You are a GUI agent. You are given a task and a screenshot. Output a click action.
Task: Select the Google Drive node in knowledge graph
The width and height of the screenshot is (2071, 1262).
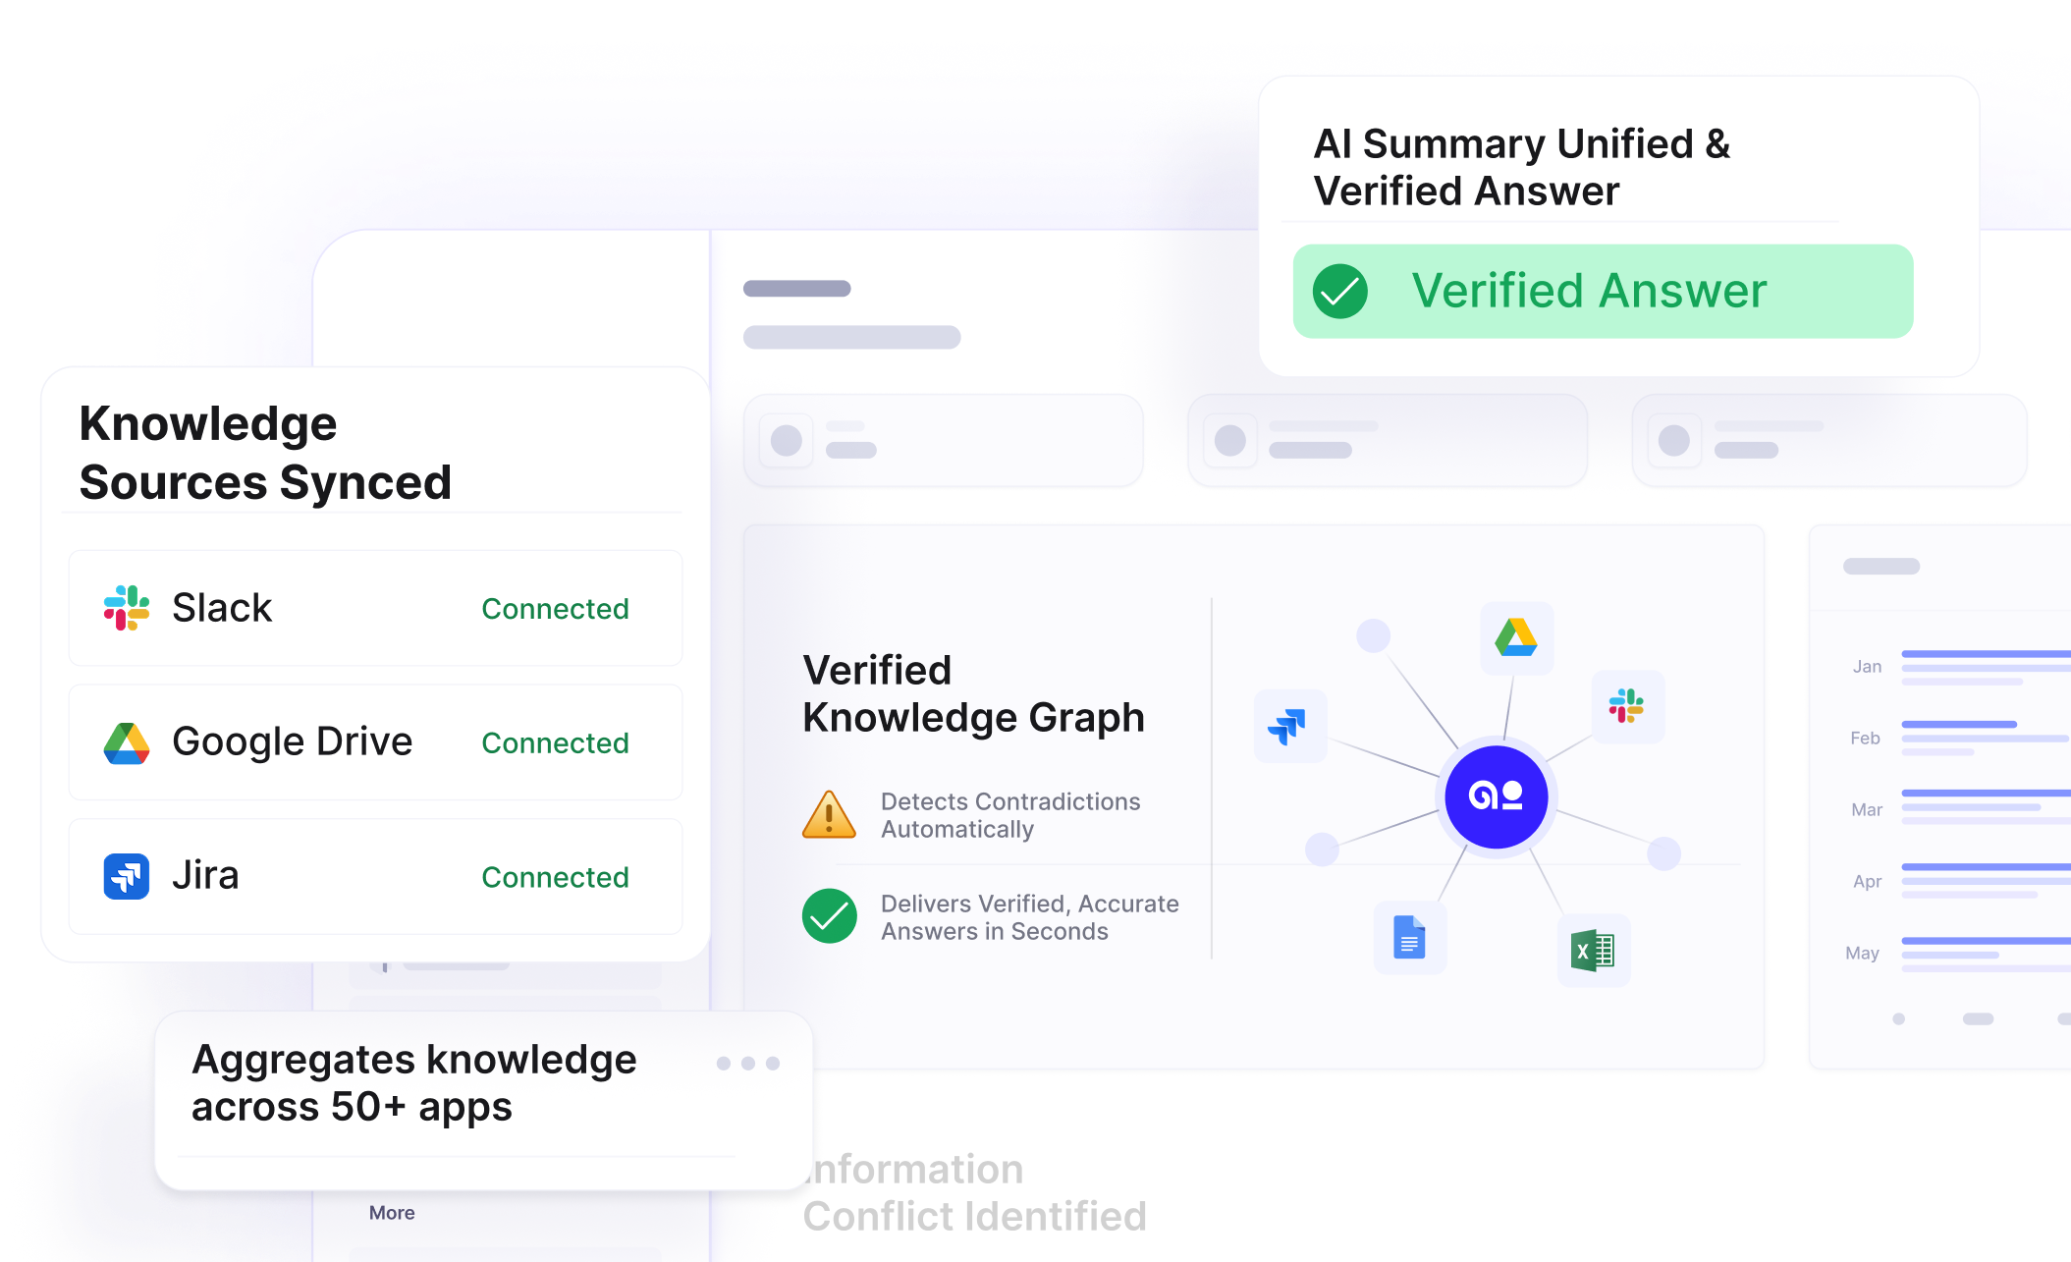coord(1516,638)
